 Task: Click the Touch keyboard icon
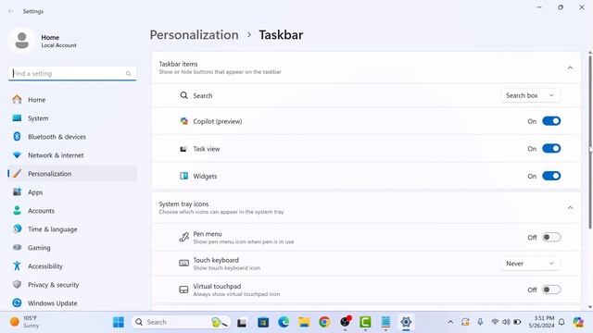click(183, 263)
